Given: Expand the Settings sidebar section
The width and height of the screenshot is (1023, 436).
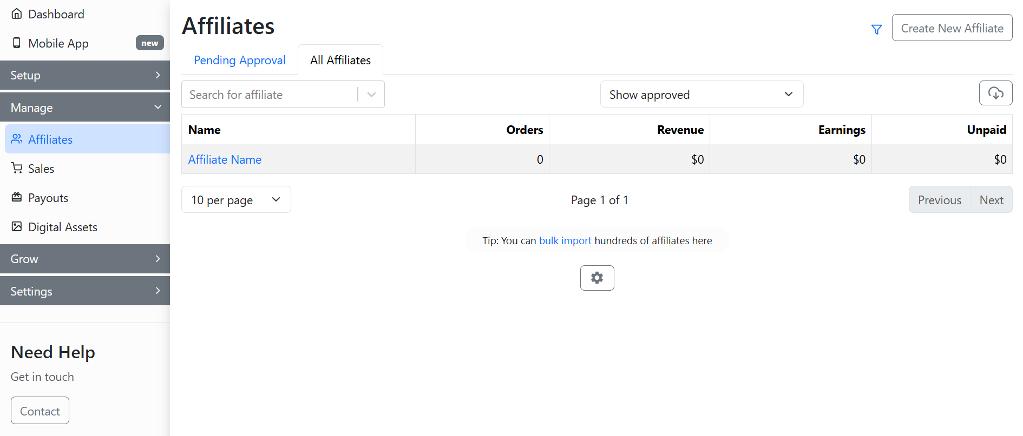Looking at the screenshot, I should 85,291.
